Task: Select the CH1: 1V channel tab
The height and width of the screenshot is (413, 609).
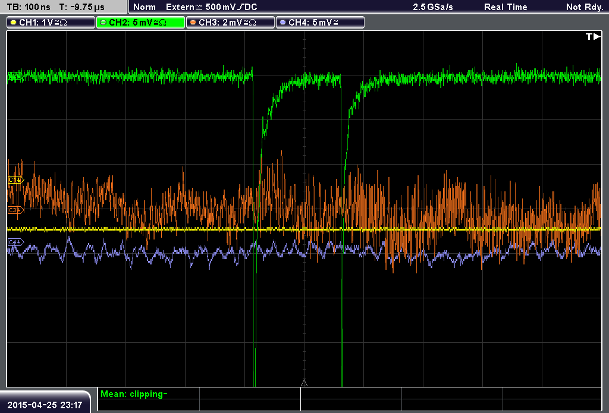Action: click(51, 23)
